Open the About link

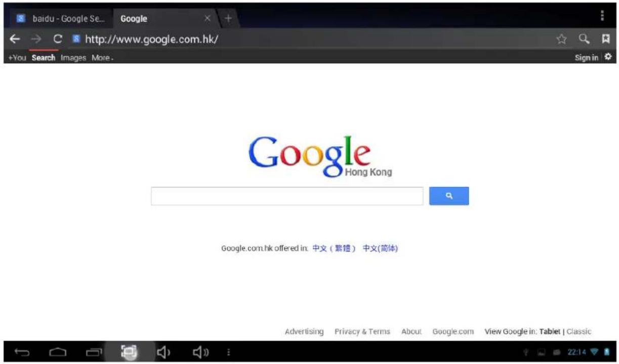tap(411, 332)
